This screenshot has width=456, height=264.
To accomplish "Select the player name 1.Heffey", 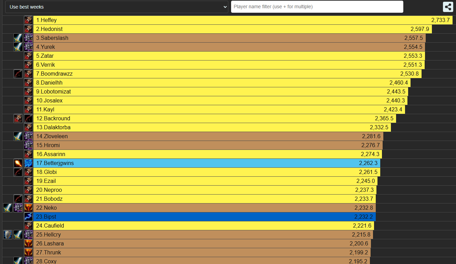I will tap(46, 20).
